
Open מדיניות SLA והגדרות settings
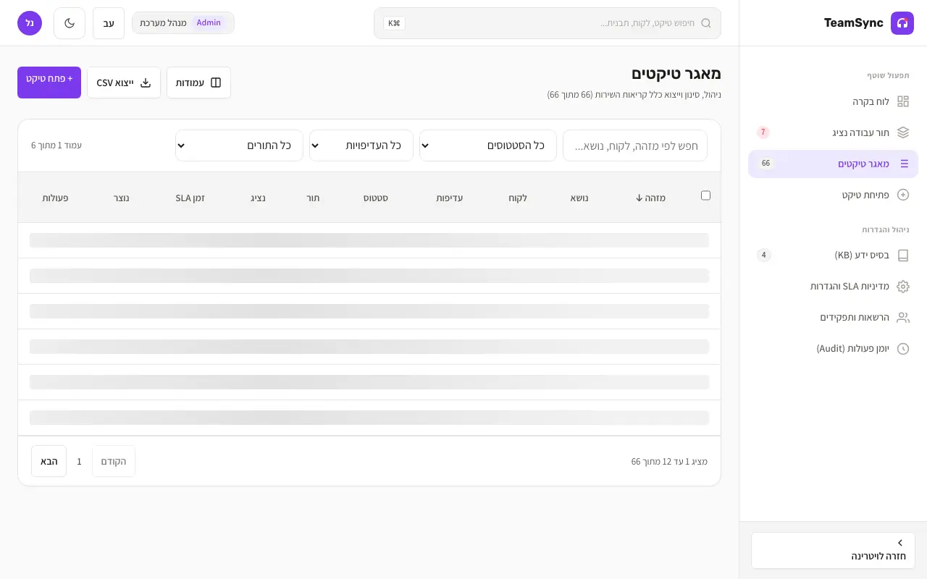pos(833,287)
